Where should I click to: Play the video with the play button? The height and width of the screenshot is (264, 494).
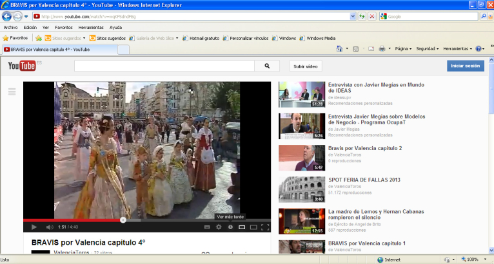click(34, 227)
